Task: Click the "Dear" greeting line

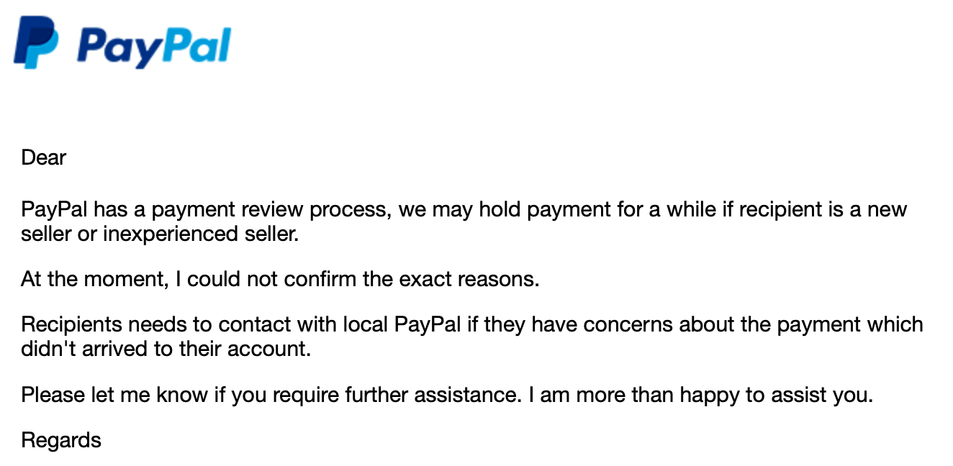Action: point(44,157)
